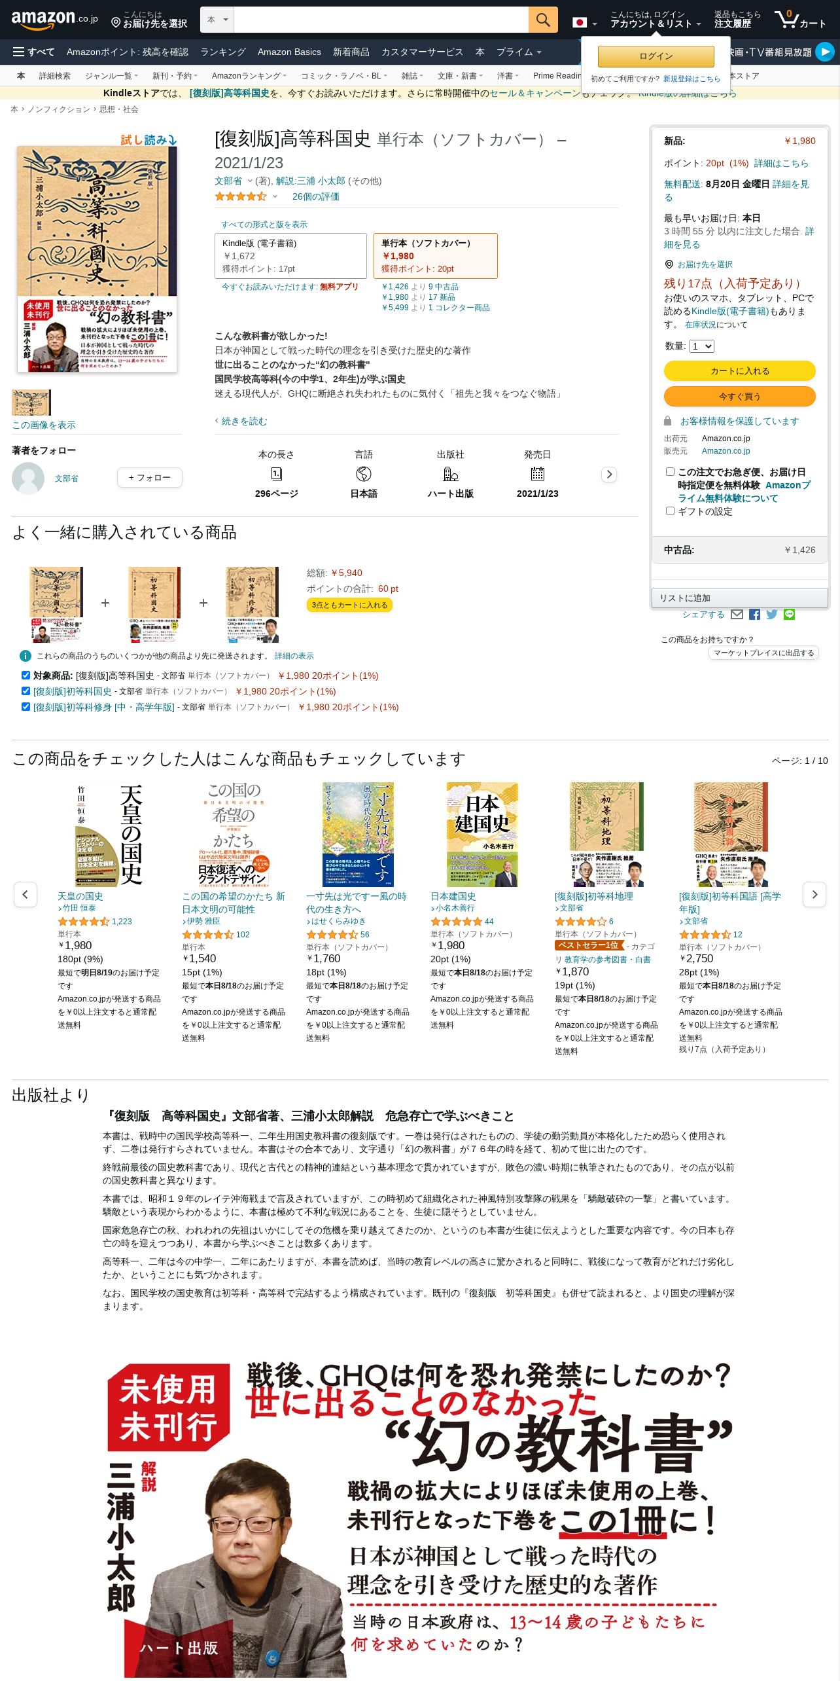Viewport: 840px width, 1681px height.
Task: Open the shopping cart icon
Action: pyautogui.click(x=800, y=20)
